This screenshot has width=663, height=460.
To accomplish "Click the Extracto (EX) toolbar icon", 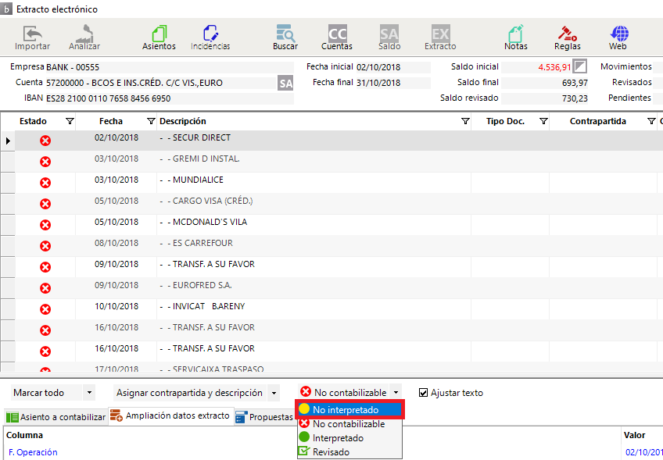I will click(441, 37).
